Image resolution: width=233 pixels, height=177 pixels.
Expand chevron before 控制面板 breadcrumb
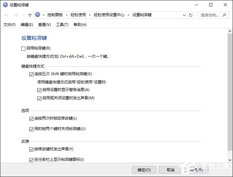[43, 15]
